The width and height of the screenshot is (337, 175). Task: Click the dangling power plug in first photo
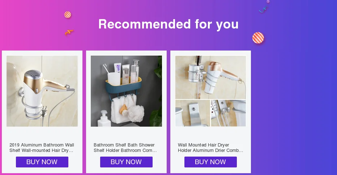point(44,111)
